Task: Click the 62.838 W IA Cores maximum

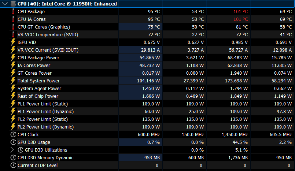Action: tap(237, 66)
